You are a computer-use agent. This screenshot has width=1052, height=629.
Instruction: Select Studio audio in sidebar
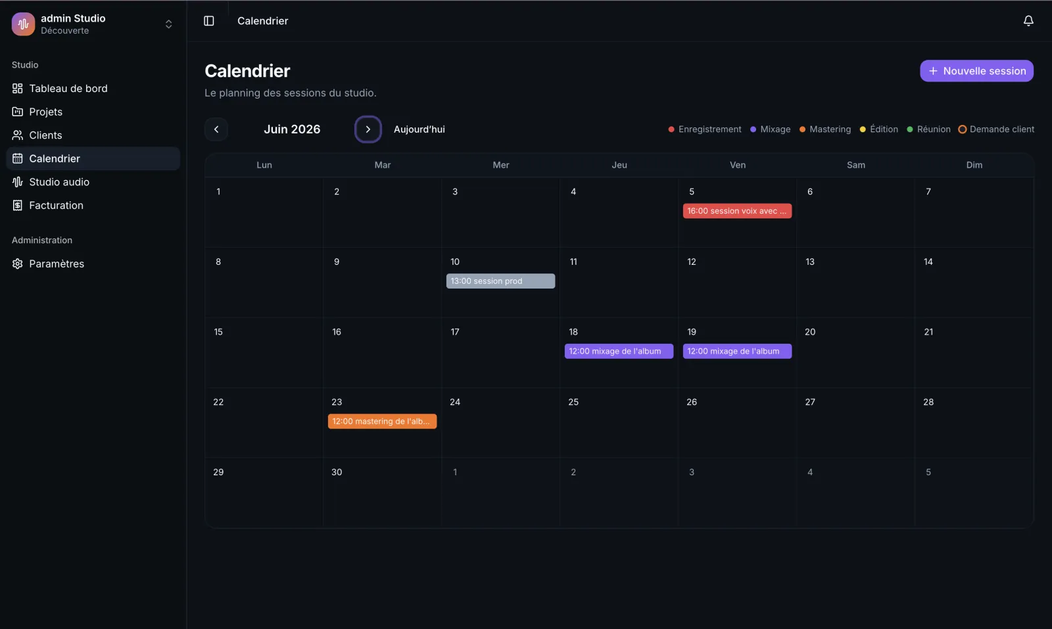[x=93, y=182]
